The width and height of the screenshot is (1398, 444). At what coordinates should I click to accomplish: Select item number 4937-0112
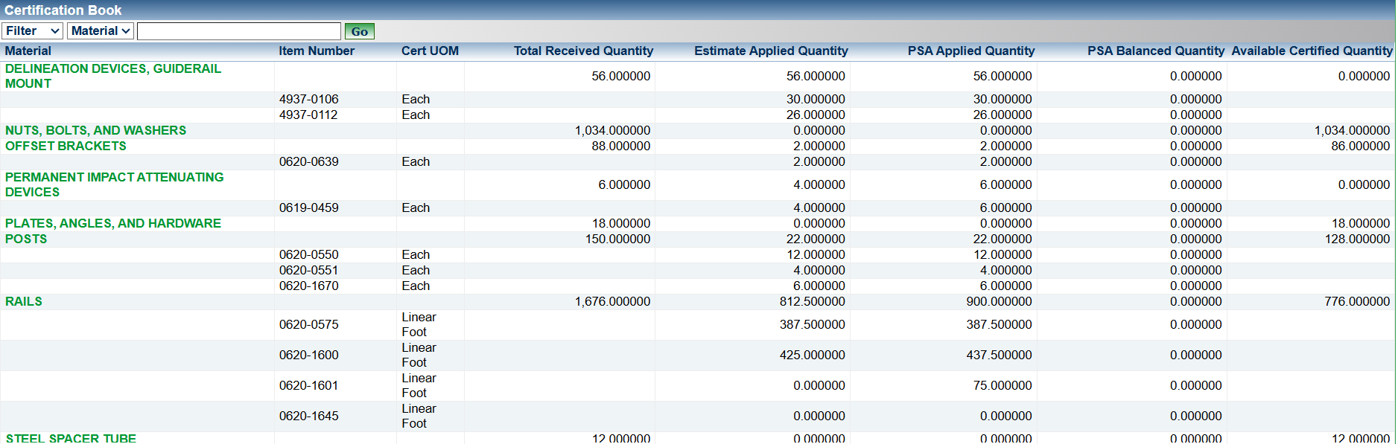[308, 115]
